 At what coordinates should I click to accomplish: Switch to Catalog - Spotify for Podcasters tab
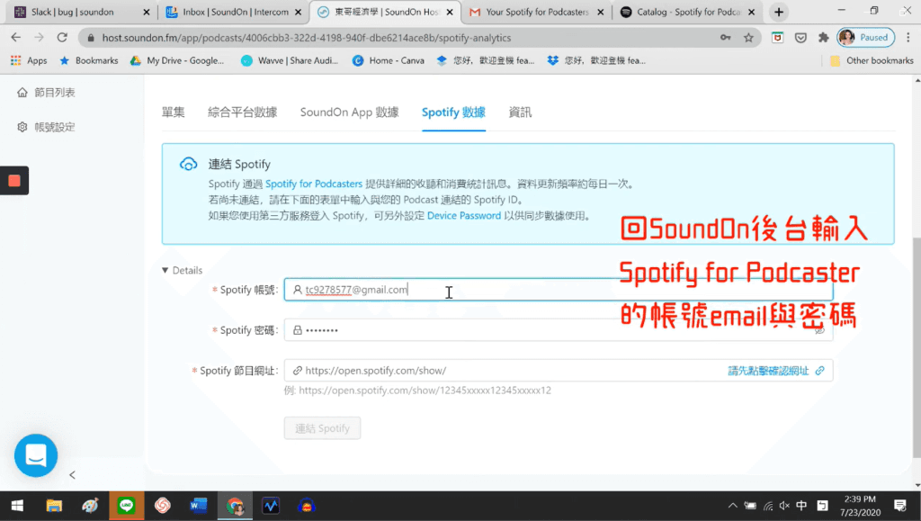coord(688,12)
